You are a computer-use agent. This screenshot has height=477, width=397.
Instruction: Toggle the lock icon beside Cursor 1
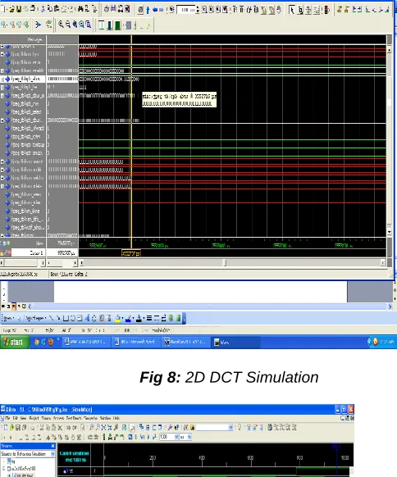2,252
